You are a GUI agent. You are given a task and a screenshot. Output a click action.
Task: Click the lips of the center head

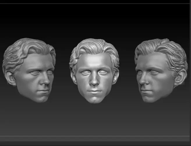[x=94, y=91]
